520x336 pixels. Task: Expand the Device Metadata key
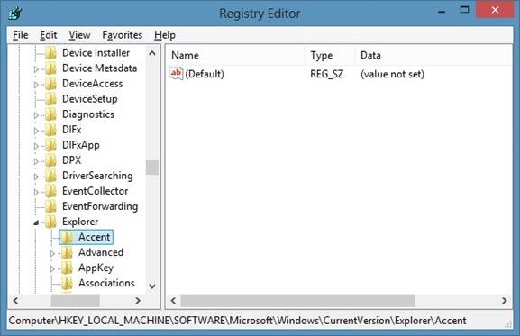(36, 69)
